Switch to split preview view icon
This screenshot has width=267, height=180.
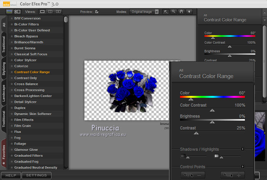[50, 11]
